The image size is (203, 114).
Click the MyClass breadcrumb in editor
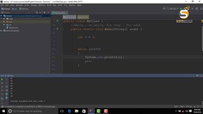[x=69, y=17]
